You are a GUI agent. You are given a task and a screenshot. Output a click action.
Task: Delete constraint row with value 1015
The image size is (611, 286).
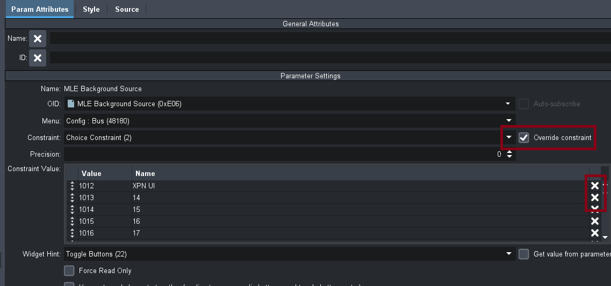point(595,221)
